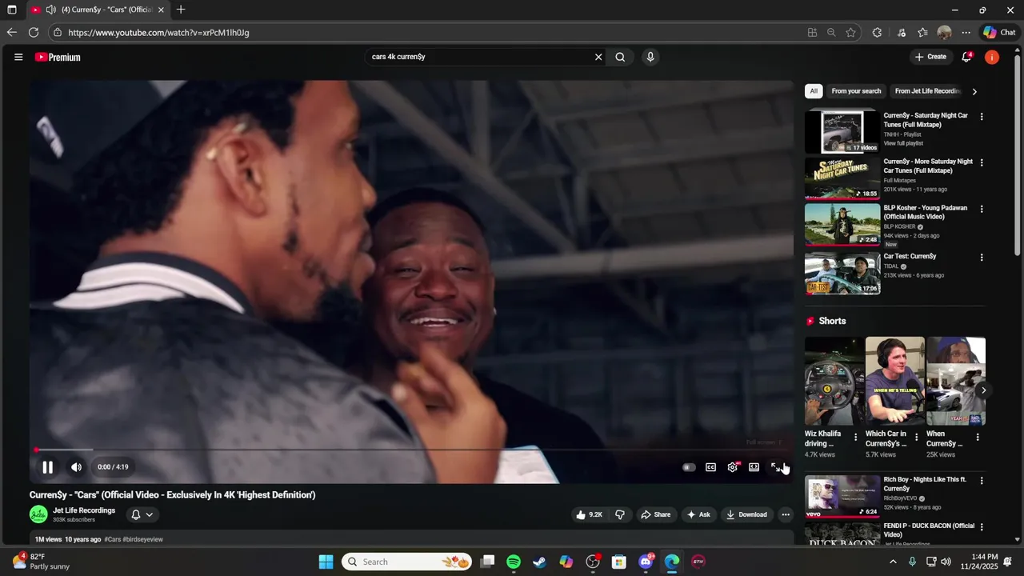1024x576 pixels.
Task: Open the Create menu button
Action: pyautogui.click(x=931, y=57)
